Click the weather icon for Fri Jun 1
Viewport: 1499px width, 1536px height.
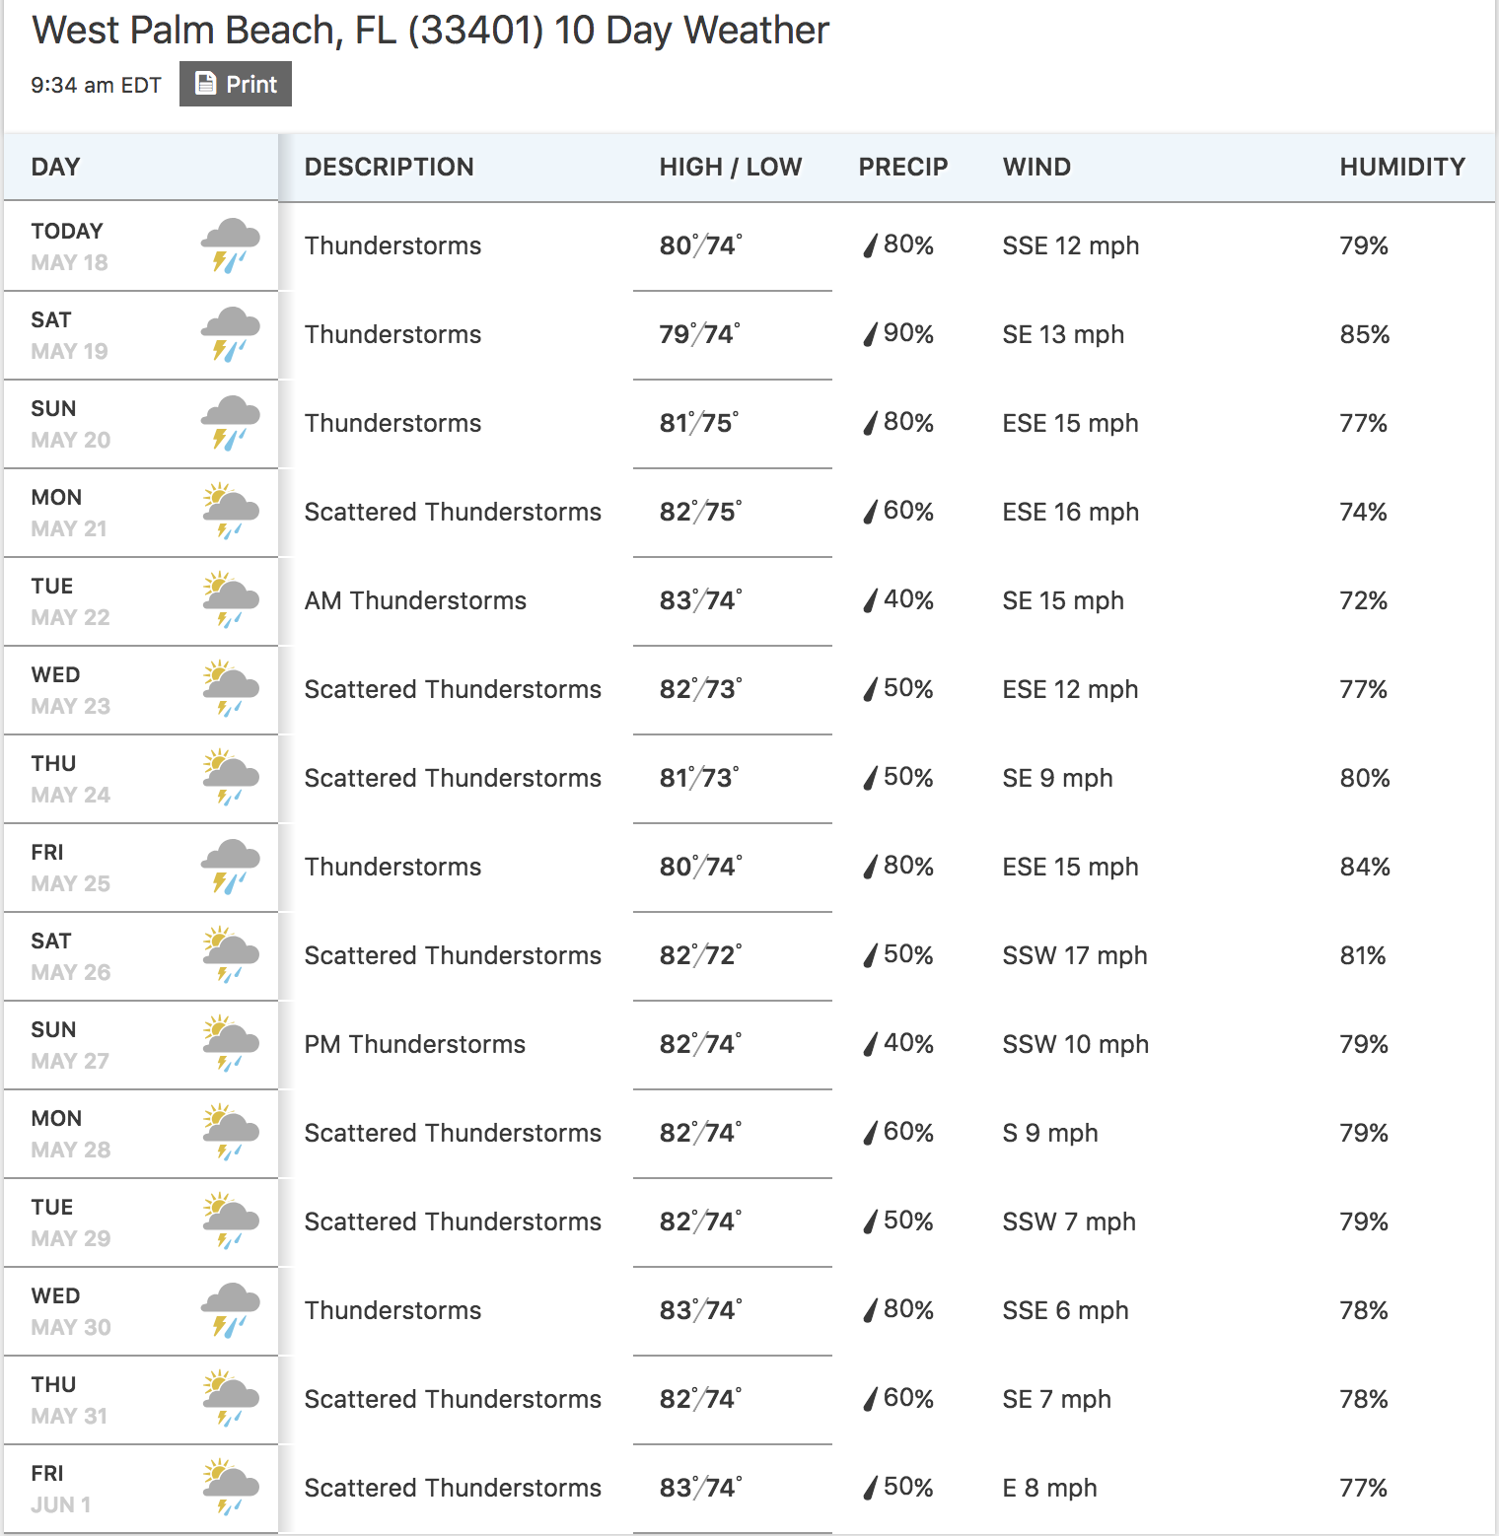point(231,1488)
